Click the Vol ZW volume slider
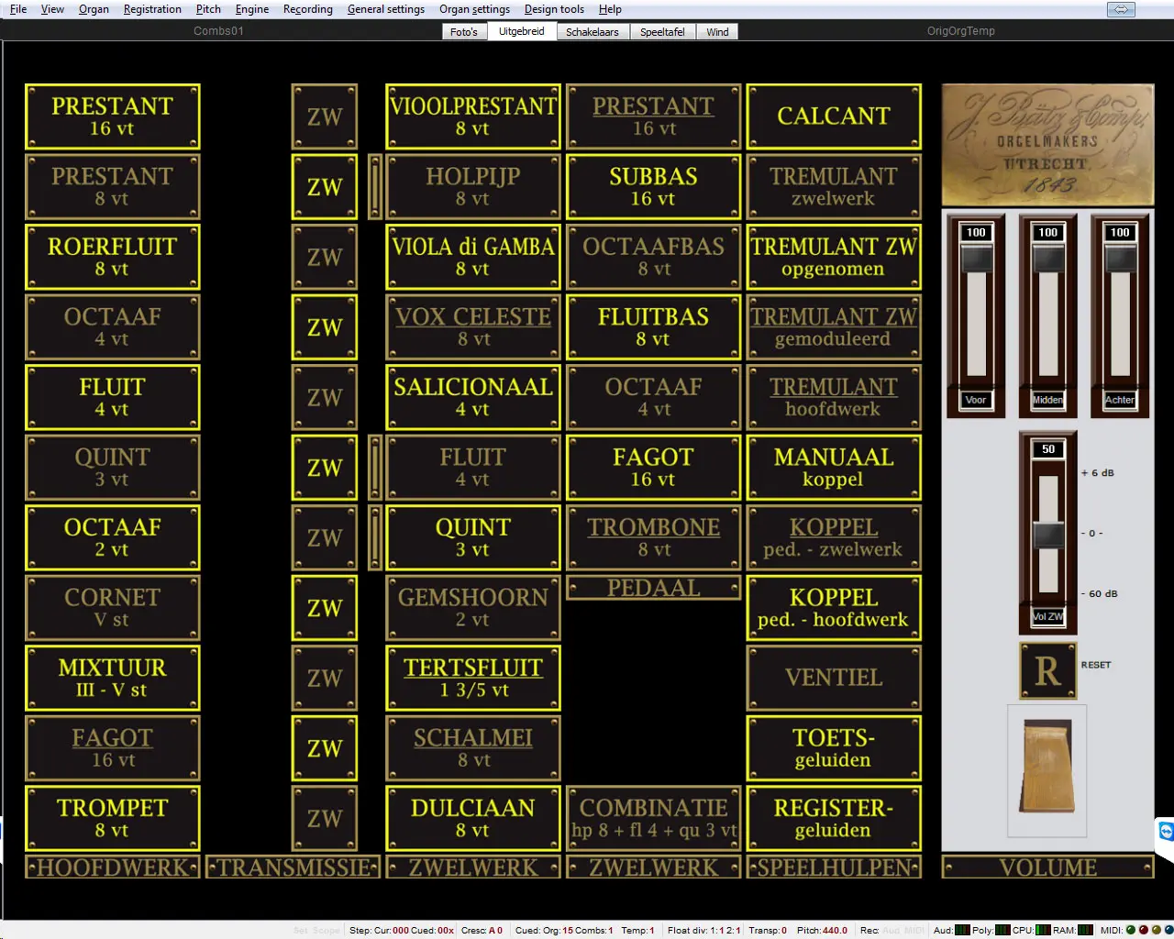The width and height of the screenshot is (1174, 939). [x=1048, y=535]
